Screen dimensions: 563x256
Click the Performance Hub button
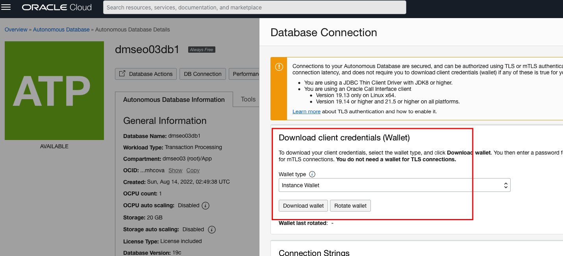245,74
